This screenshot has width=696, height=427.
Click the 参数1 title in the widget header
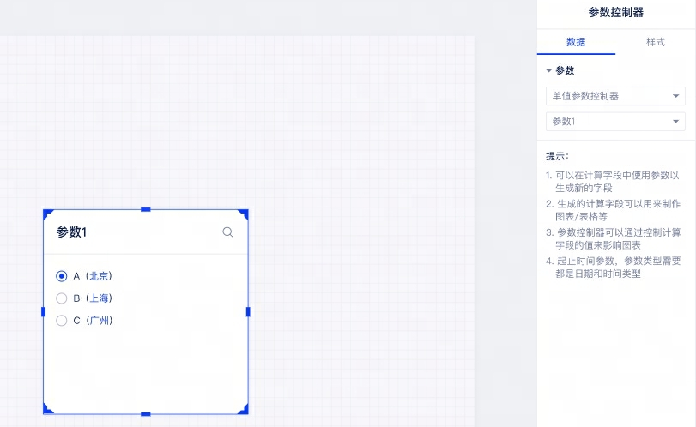pos(72,232)
